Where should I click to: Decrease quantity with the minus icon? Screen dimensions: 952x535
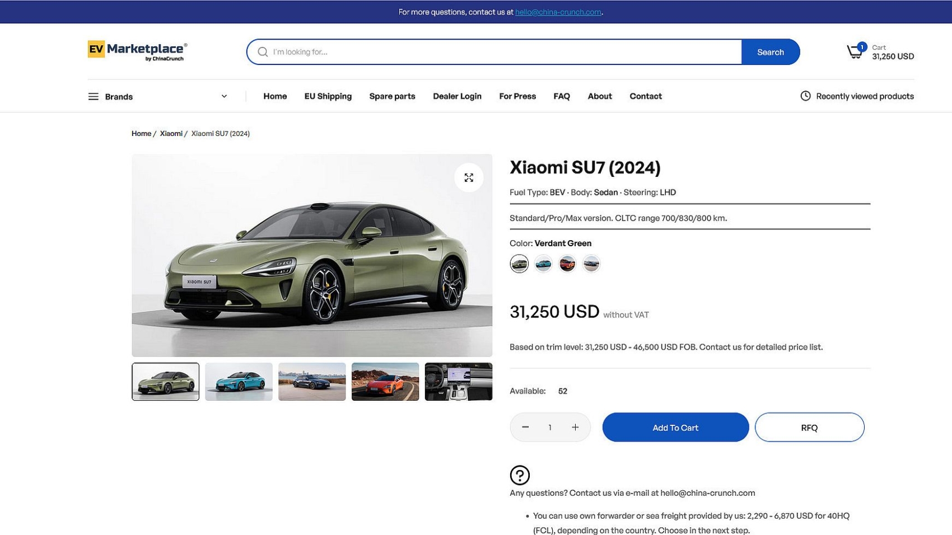click(525, 427)
